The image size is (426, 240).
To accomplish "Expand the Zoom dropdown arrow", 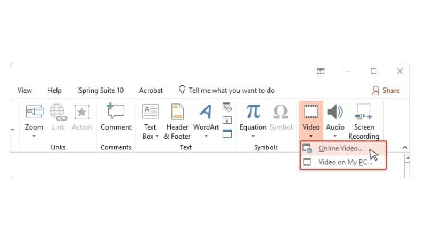I will (34, 136).
